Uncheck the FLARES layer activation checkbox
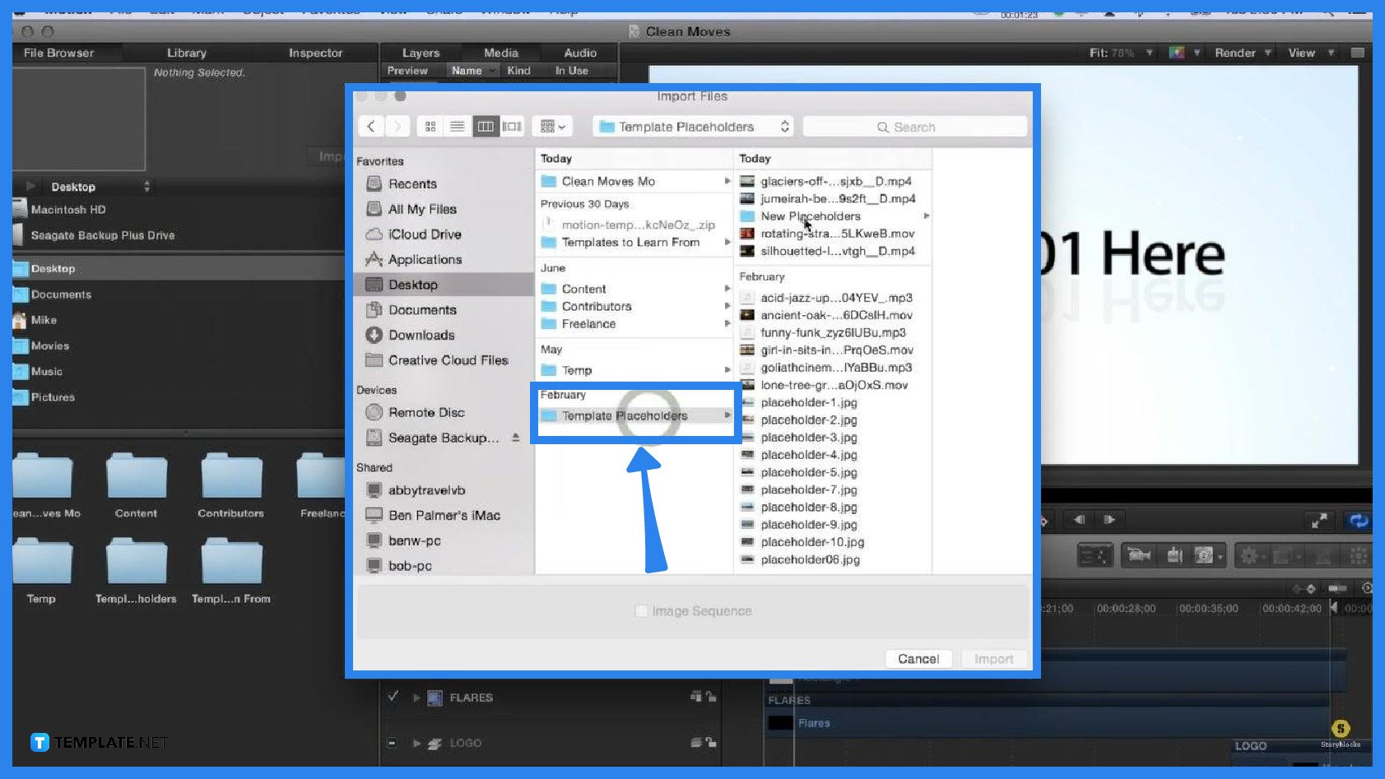This screenshot has height=779, width=1385. (x=393, y=697)
